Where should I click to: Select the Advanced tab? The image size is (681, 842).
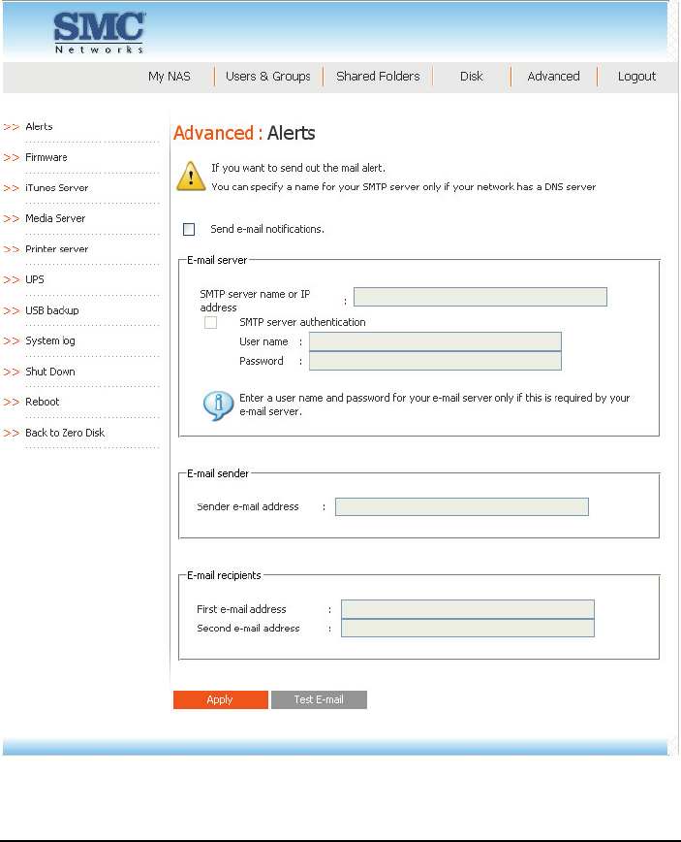(x=553, y=77)
